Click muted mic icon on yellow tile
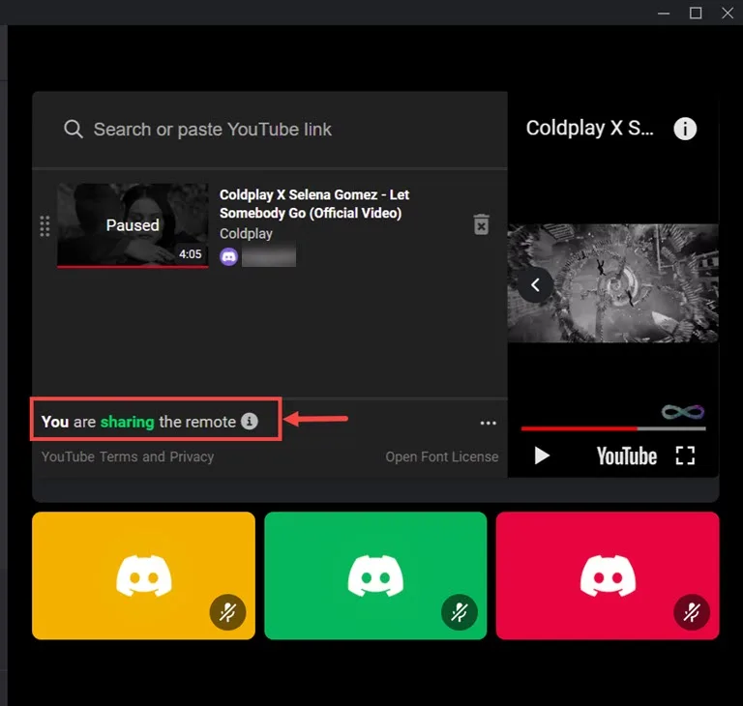Screen dimensions: 743x706 [x=227, y=612]
